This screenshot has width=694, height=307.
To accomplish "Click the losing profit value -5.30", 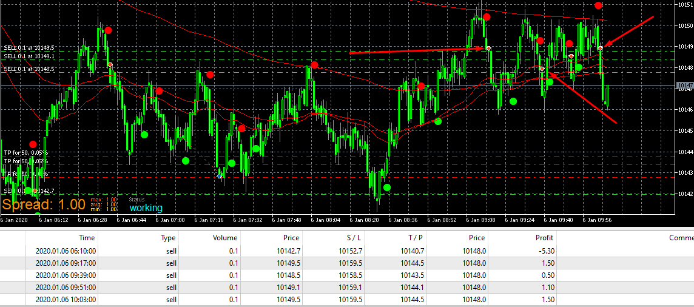I will click(x=547, y=251).
